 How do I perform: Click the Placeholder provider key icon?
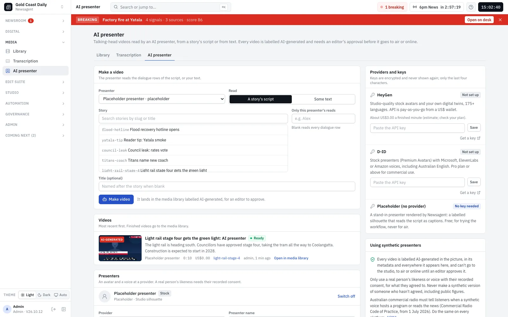[x=372, y=206]
